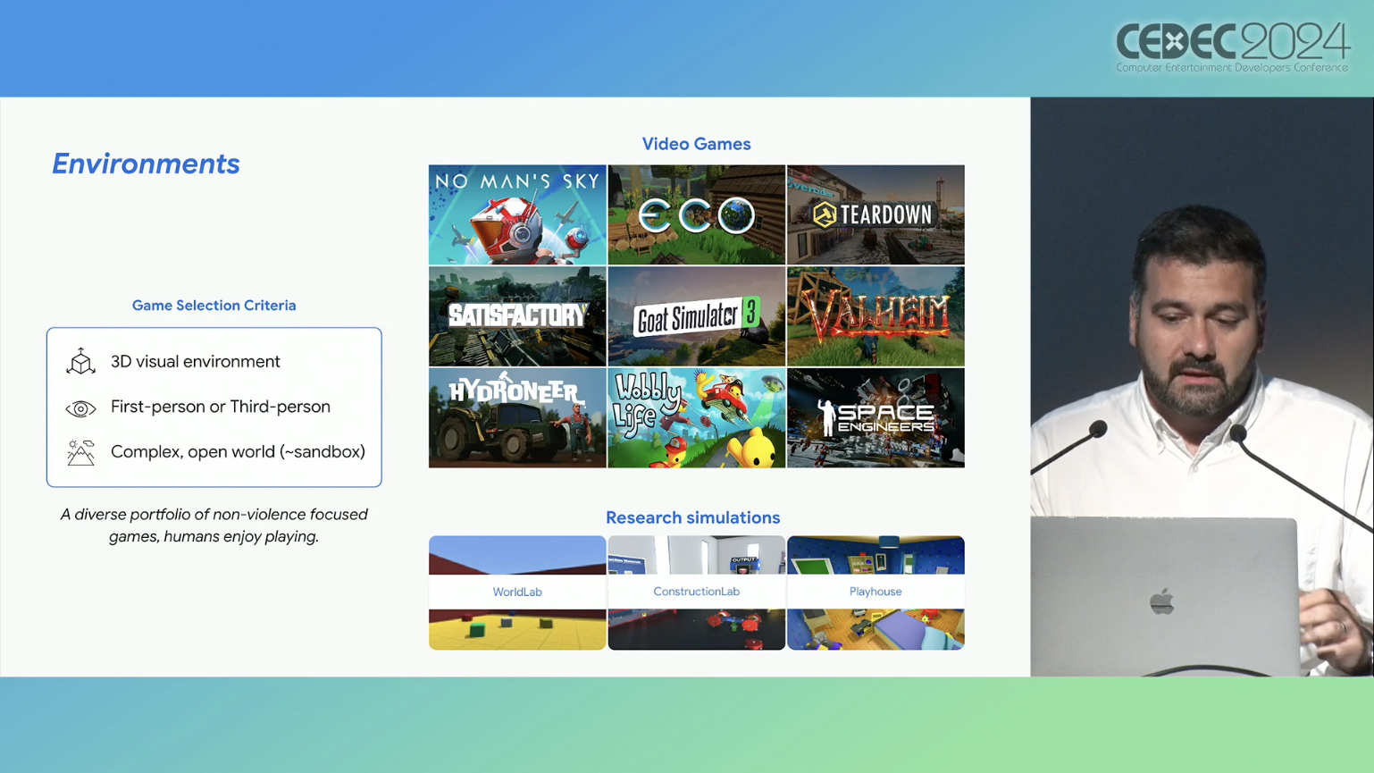The height and width of the screenshot is (773, 1374).
Task: Click the 3D cube icon
Action: (x=80, y=361)
